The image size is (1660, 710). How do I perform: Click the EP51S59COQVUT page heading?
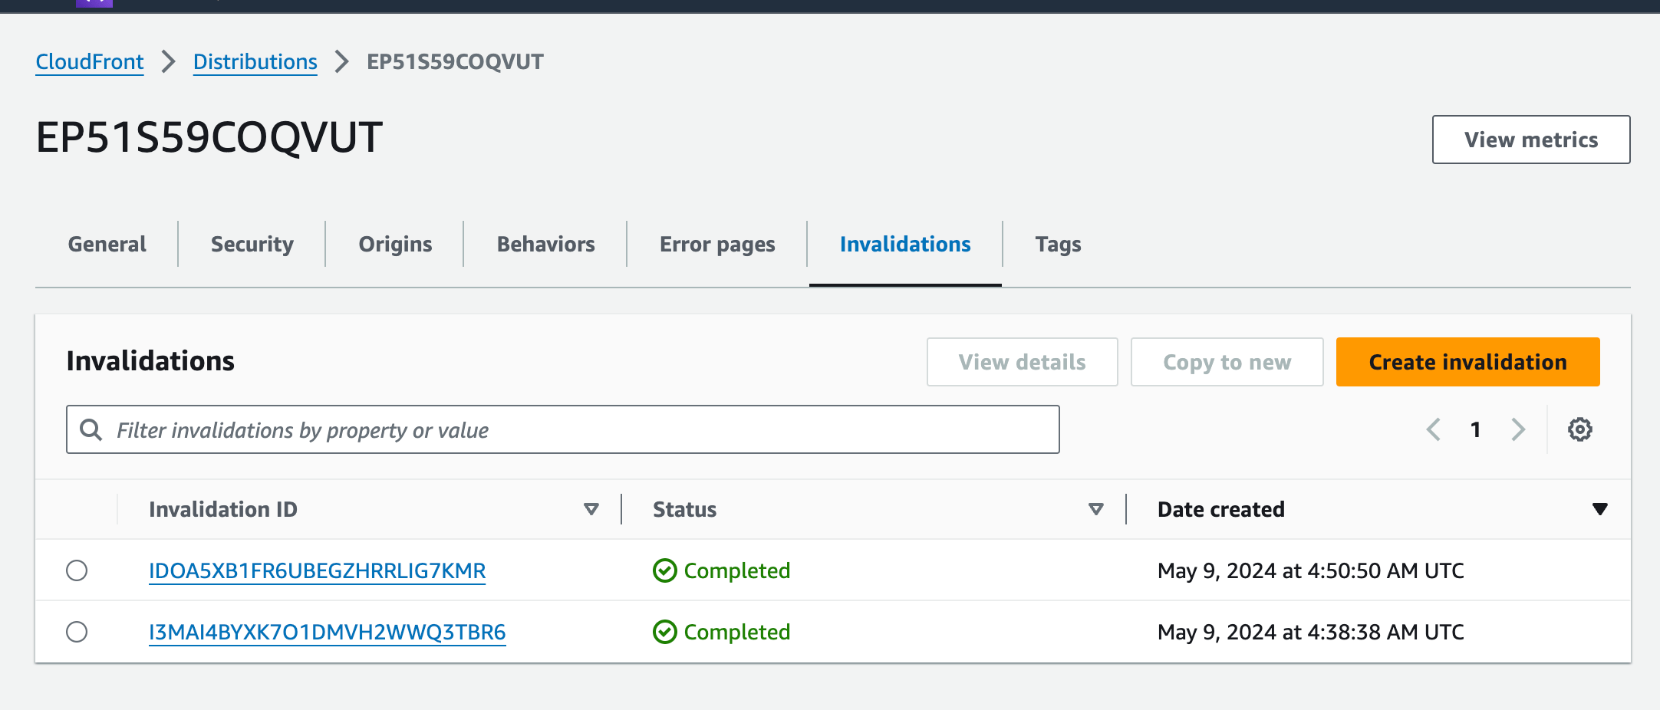pos(209,137)
